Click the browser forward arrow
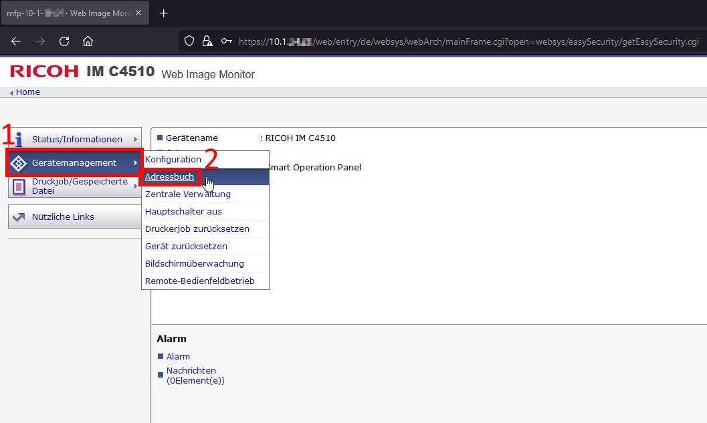 coord(40,41)
